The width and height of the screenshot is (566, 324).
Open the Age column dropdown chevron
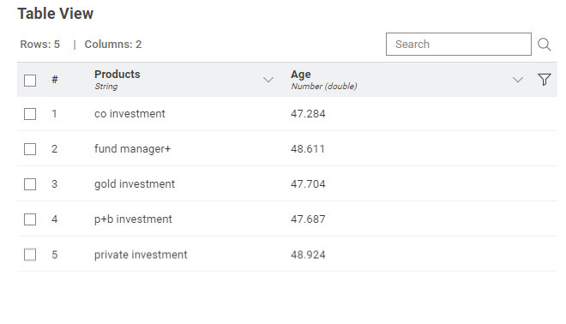point(518,80)
